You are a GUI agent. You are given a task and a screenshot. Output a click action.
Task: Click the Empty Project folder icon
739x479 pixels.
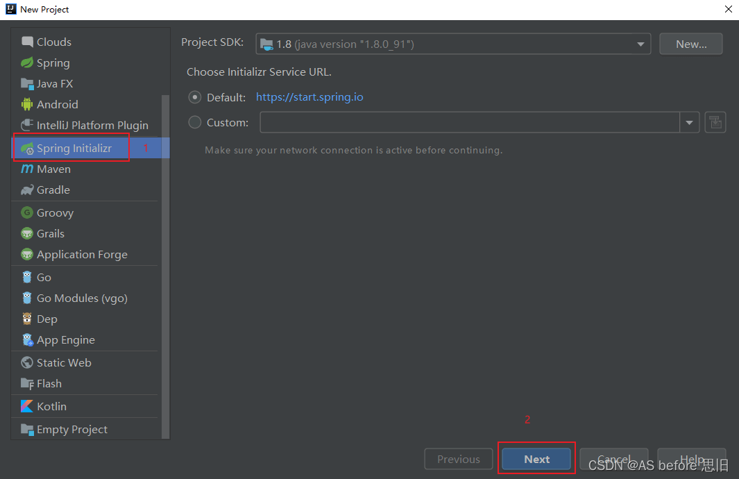[27, 430]
